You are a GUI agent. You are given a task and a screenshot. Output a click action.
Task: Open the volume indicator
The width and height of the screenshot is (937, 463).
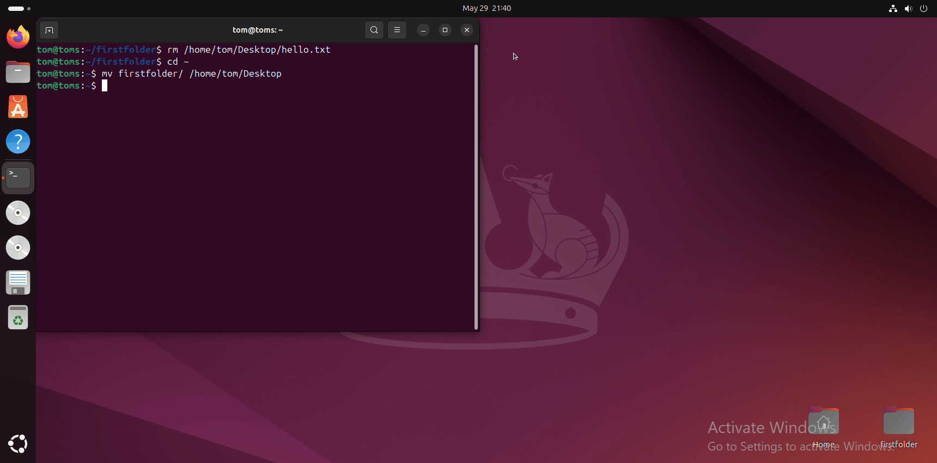click(x=908, y=8)
